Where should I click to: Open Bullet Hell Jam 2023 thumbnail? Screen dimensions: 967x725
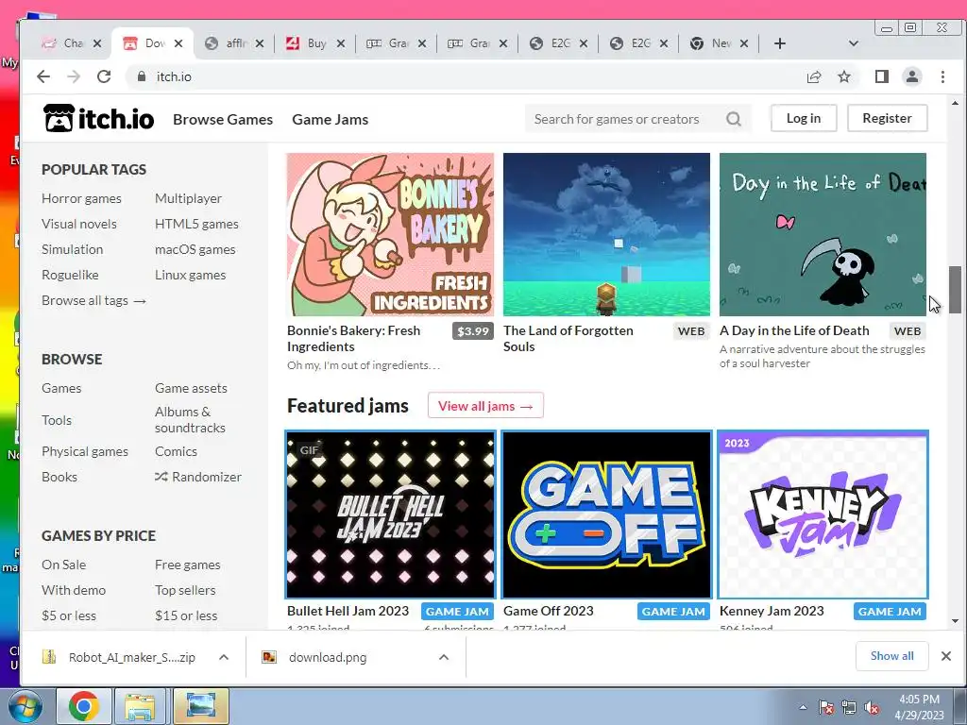390,514
